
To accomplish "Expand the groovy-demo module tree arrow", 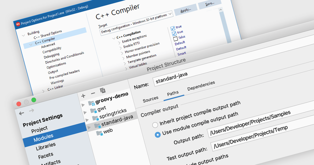I will coord(83,105).
